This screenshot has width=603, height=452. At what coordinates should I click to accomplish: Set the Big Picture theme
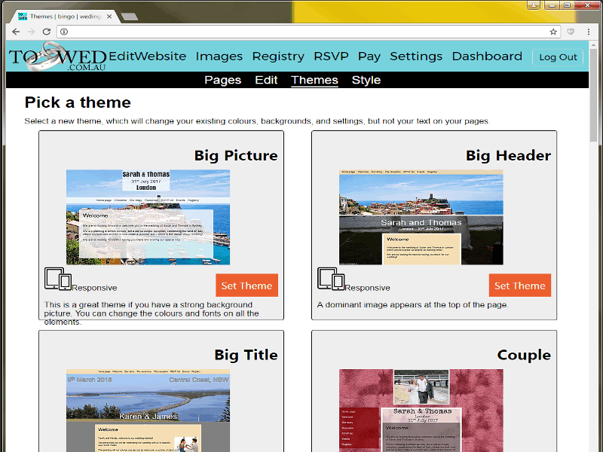[247, 286]
